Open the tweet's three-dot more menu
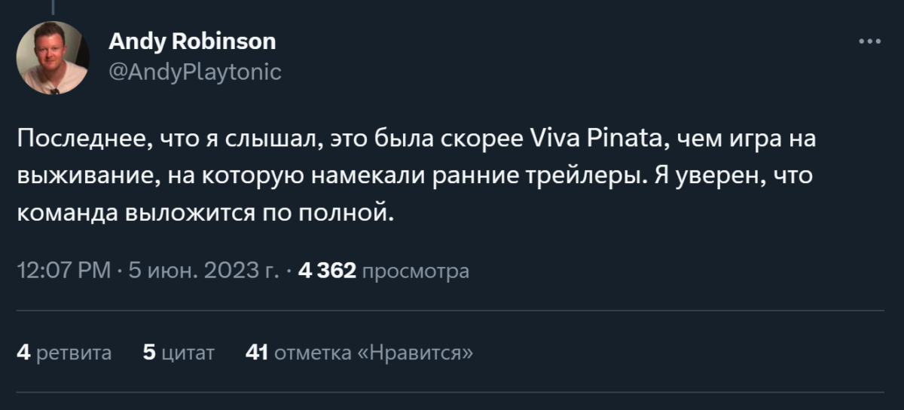Screen dimensions: 904x410 869,41
